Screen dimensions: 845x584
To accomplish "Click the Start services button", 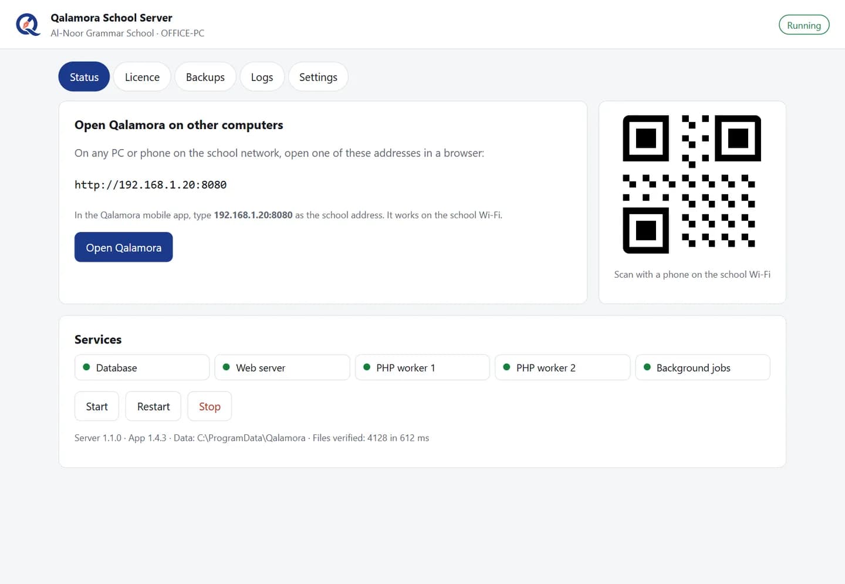I will (x=97, y=406).
